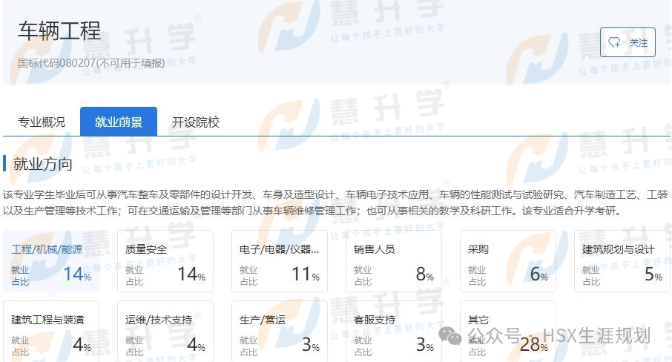Switch to the 专业概况 tab
The width and height of the screenshot is (672, 362).
point(42,122)
